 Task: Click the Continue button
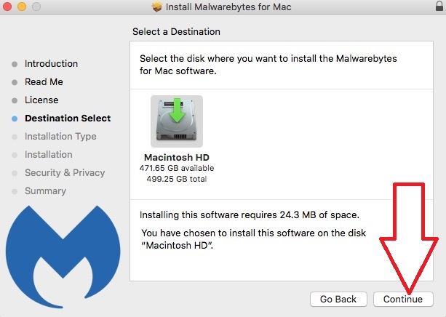click(403, 299)
